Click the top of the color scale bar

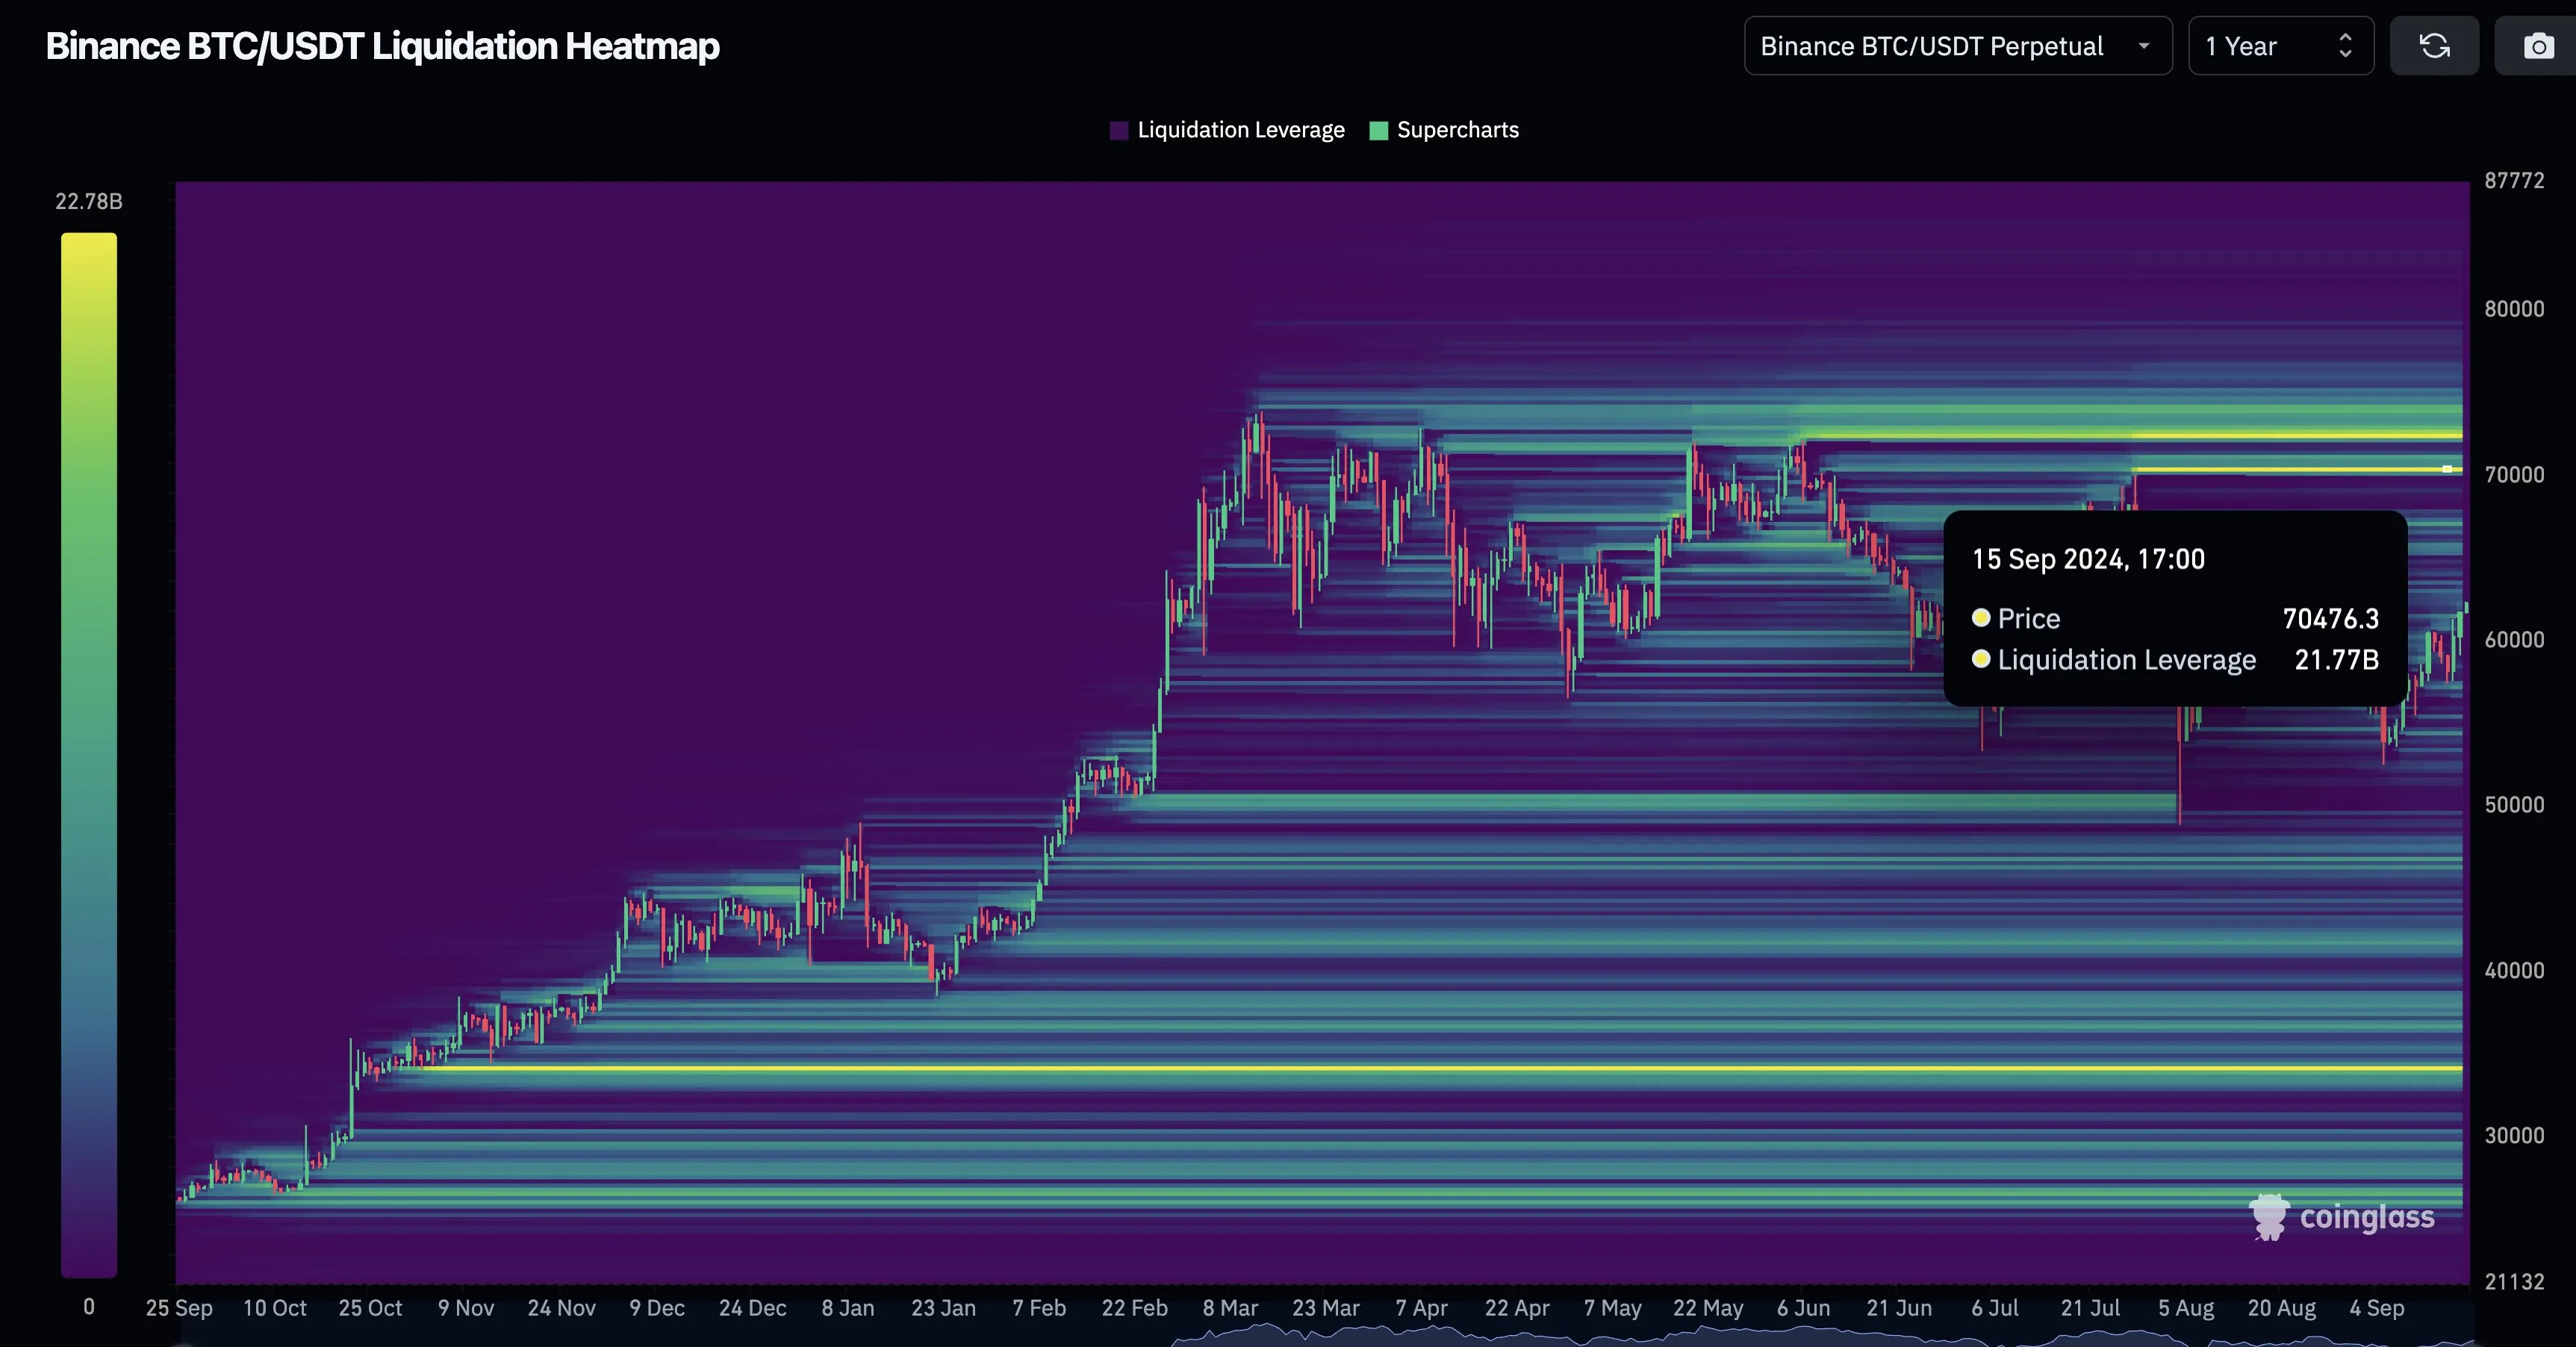pyautogui.click(x=89, y=240)
